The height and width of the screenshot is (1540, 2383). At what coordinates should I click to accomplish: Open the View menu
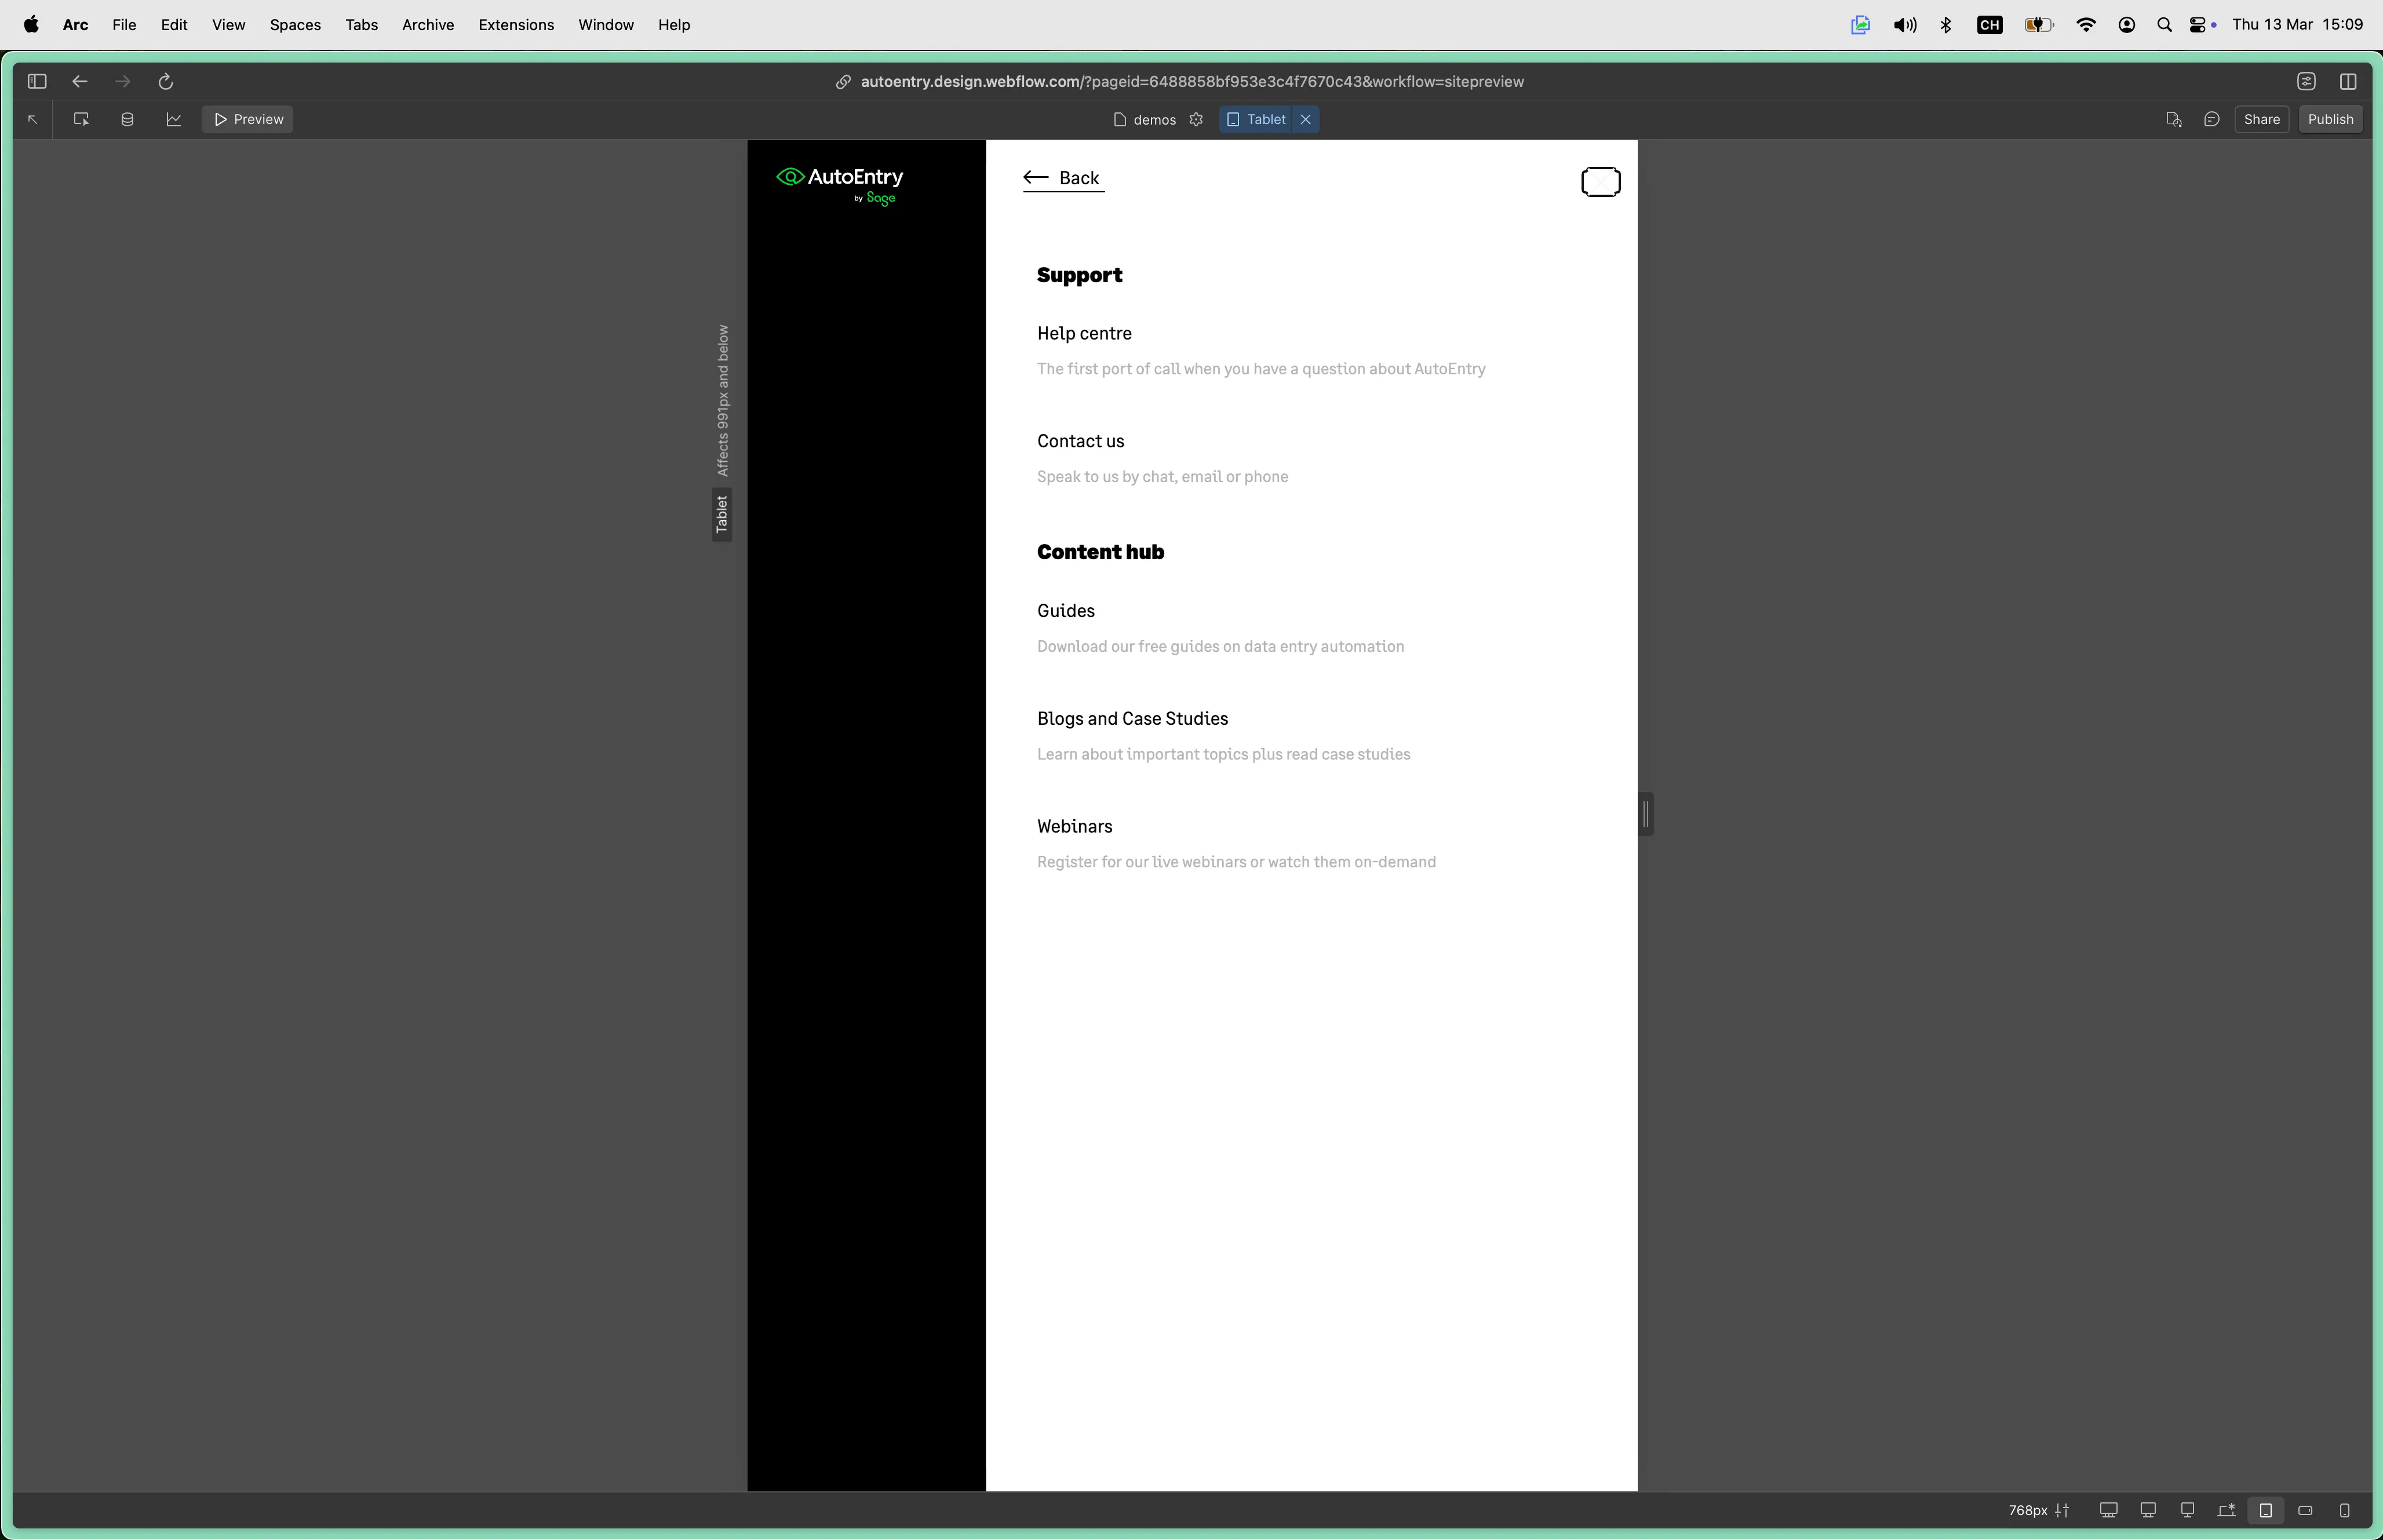coord(228,25)
